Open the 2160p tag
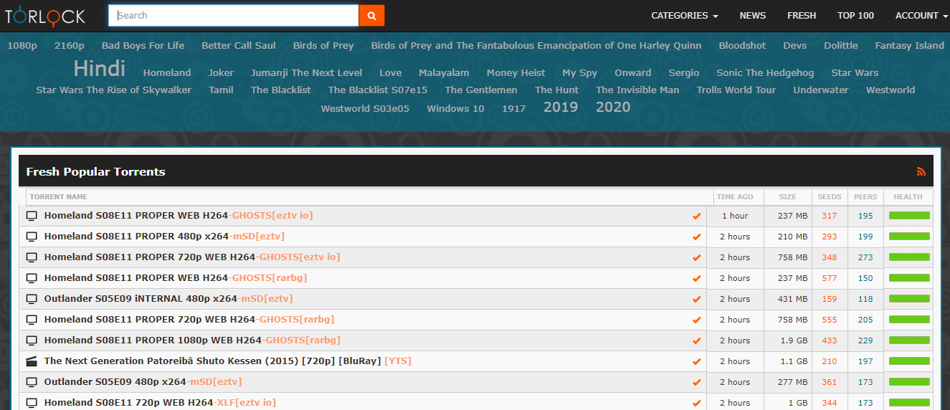This screenshot has height=410, width=950. click(x=70, y=45)
